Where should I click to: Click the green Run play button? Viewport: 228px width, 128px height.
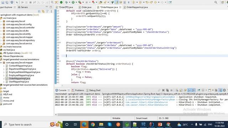pos(73,2)
